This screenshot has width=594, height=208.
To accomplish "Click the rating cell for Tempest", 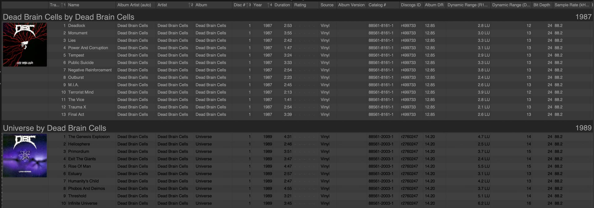I will [306, 55].
